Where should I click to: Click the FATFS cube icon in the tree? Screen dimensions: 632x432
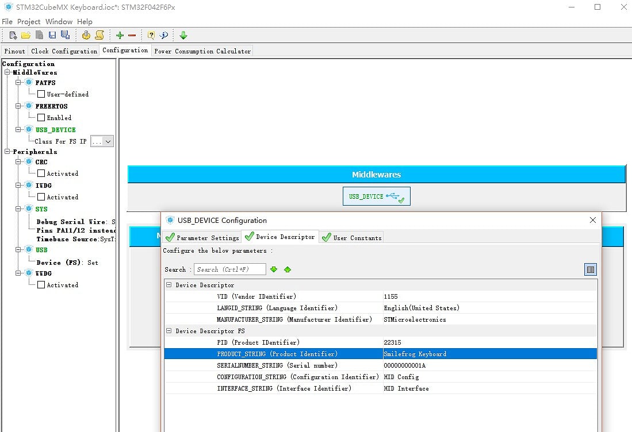tap(29, 83)
